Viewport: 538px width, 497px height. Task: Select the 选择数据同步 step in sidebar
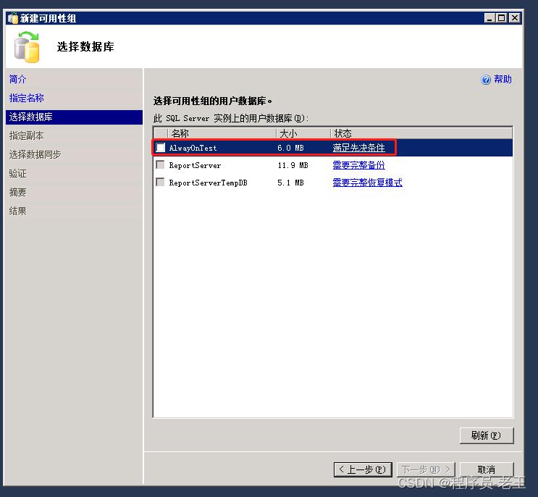pyautogui.click(x=35, y=154)
